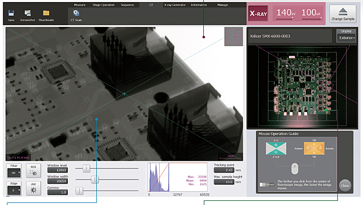Click the ROI region tool icon
The image size is (363, 205).
pyautogui.click(x=33, y=170)
